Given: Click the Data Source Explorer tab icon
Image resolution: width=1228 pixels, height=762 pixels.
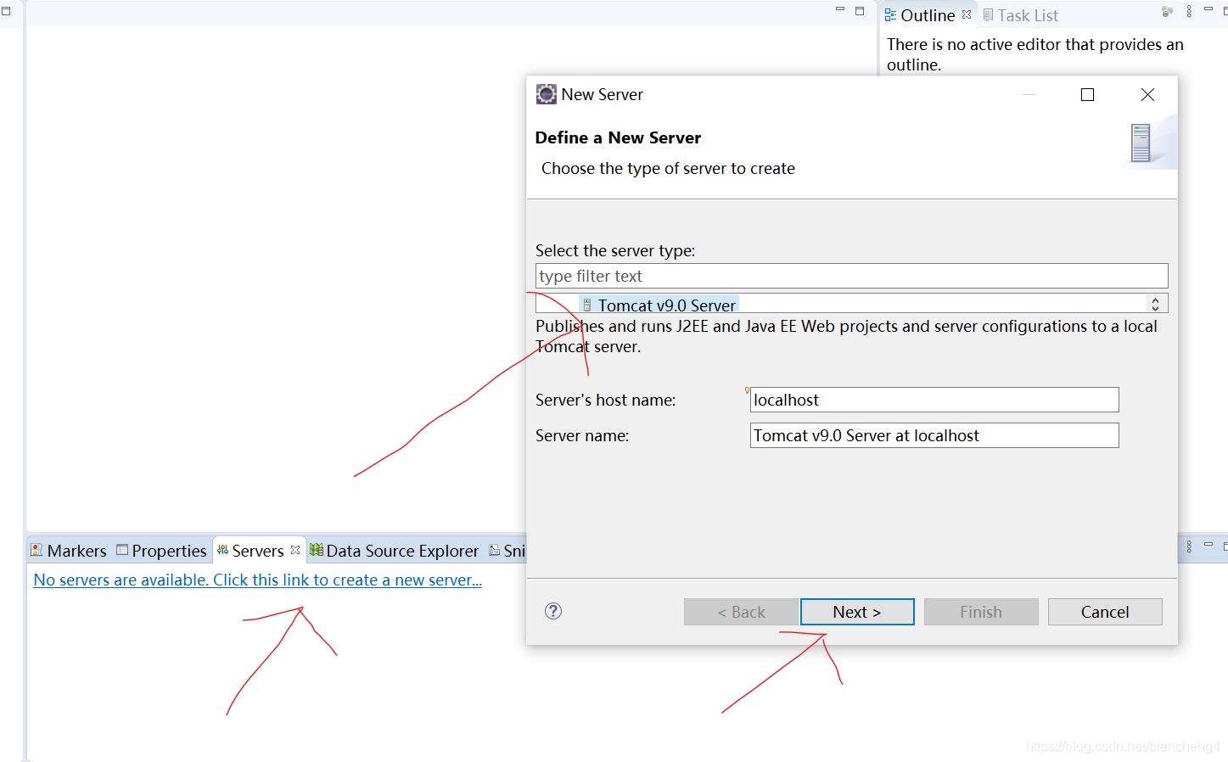Looking at the screenshot, I should [317, 550].
